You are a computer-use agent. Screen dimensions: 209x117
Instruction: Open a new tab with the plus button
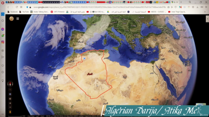click(x=181, y=2)
